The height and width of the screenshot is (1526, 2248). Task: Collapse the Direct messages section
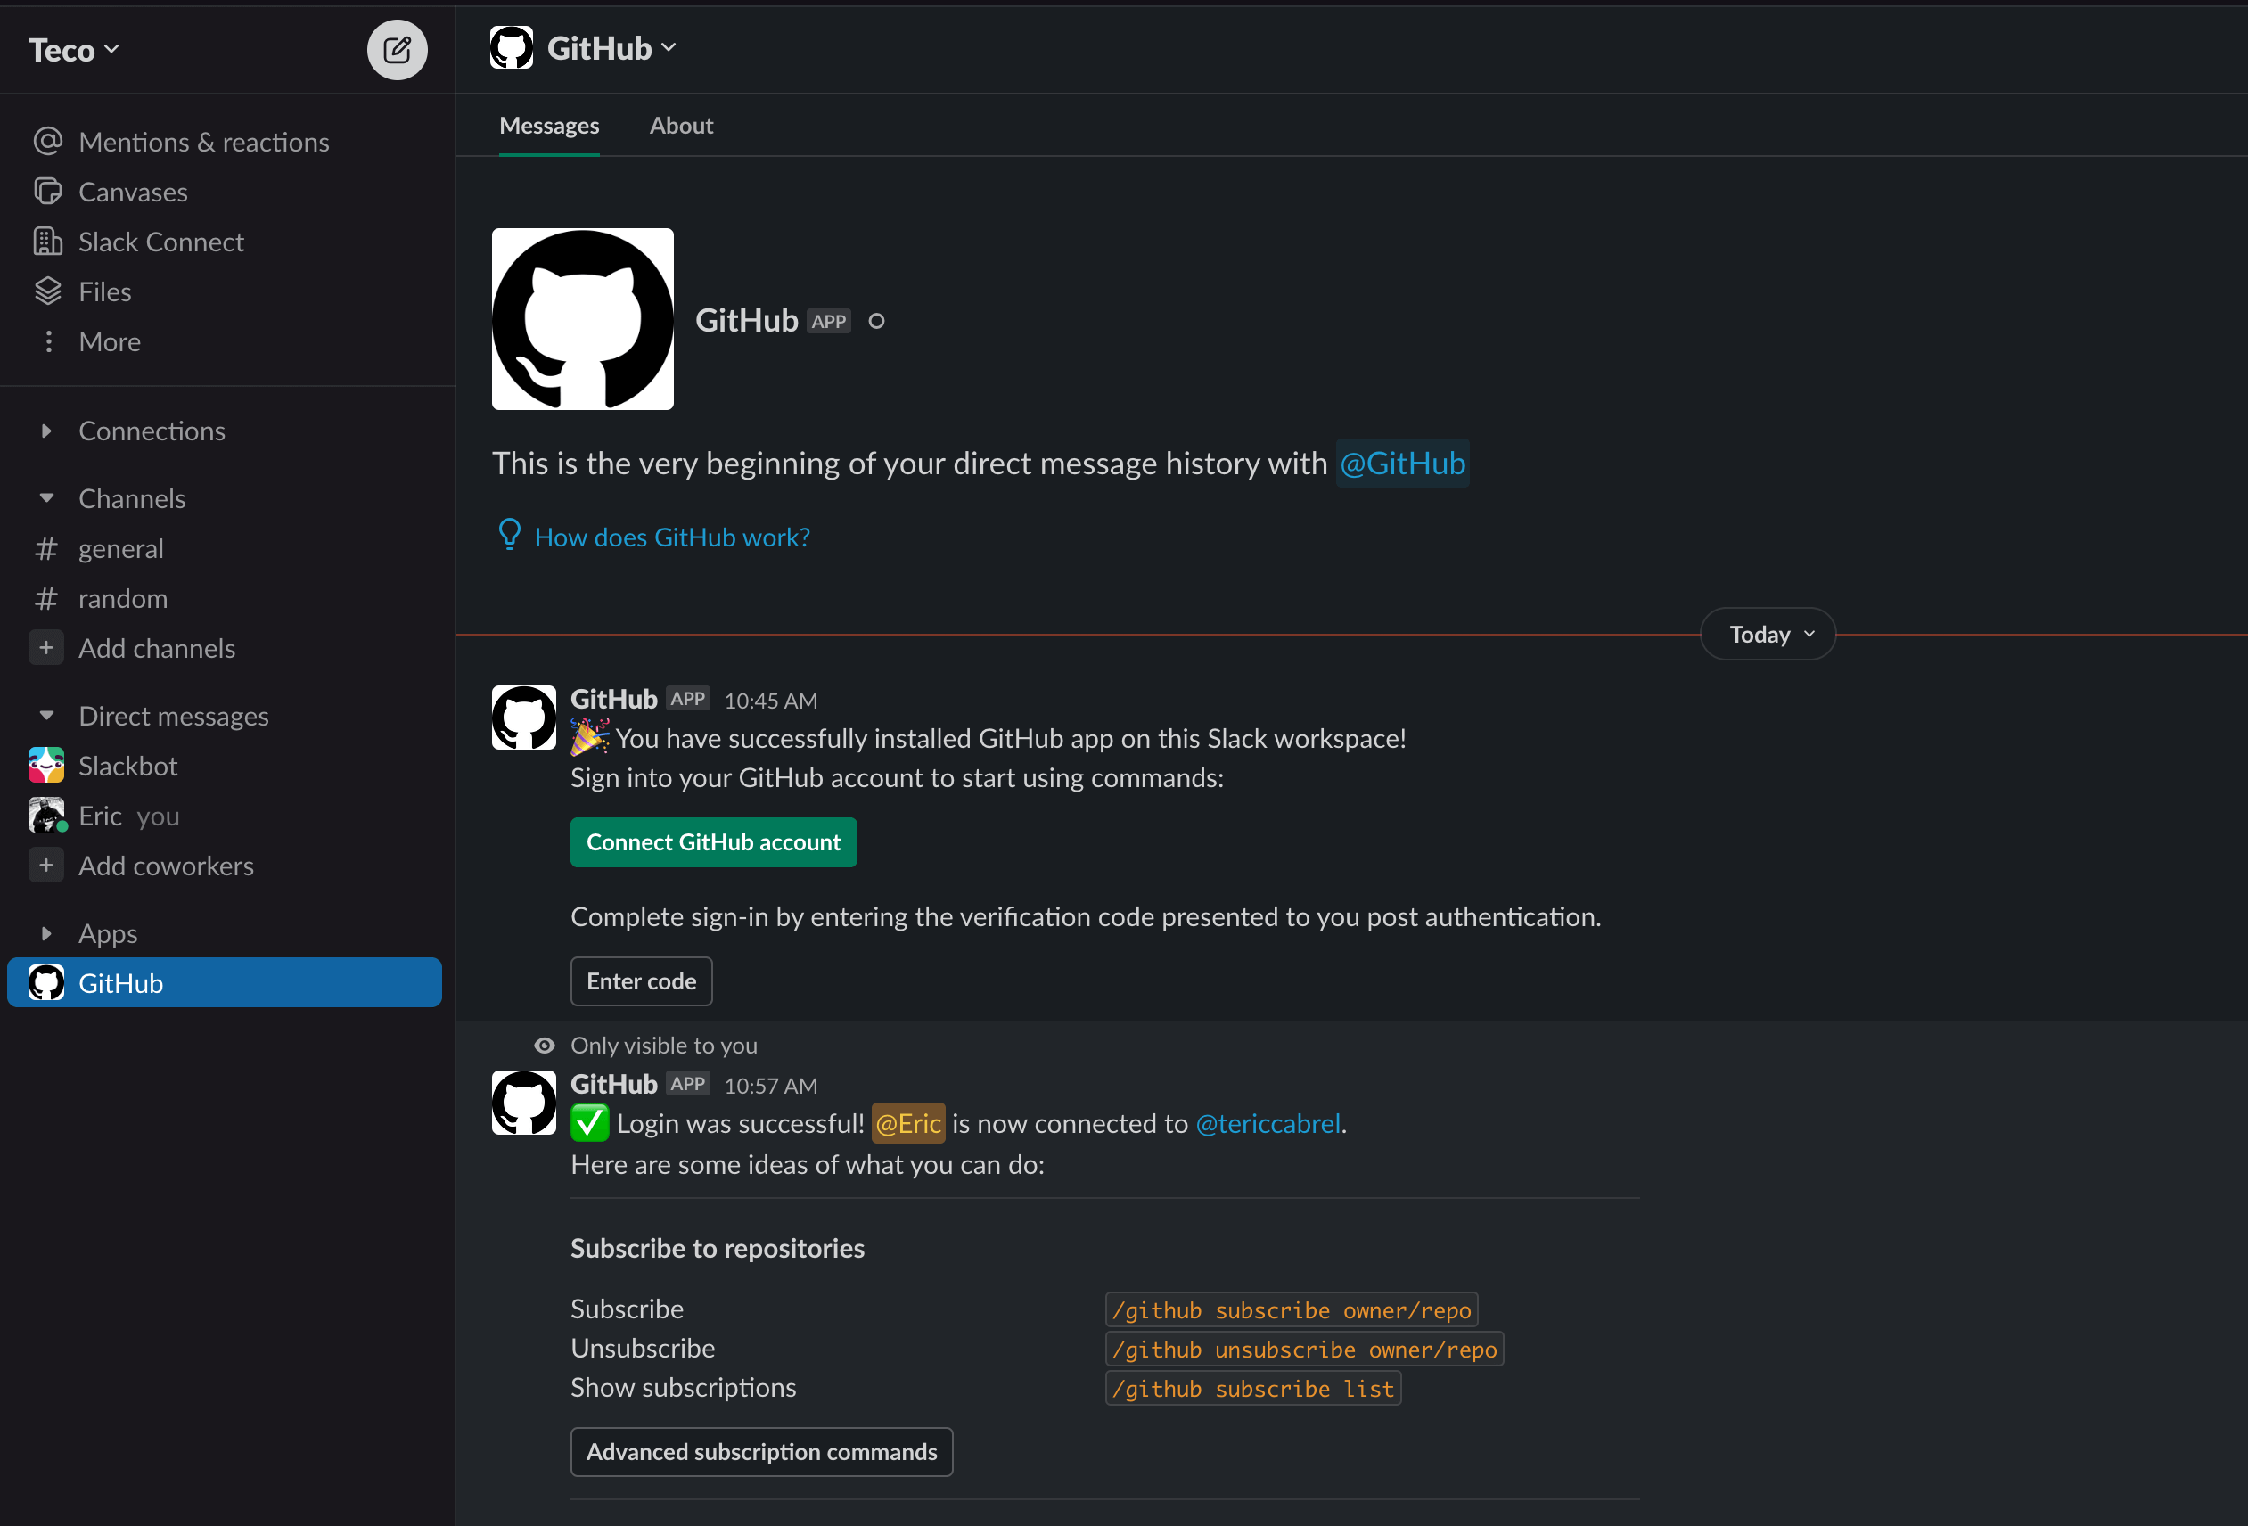pos(48,715)
